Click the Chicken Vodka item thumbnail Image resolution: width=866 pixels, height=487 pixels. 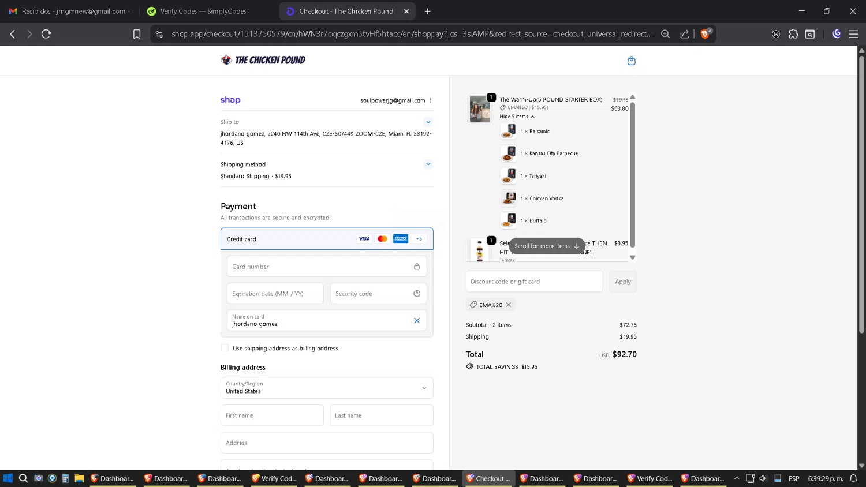click(x=508, y=198)
